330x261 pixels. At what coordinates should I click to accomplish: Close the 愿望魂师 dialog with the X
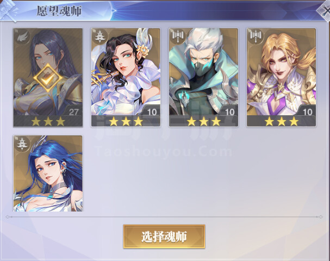pos(325,10)
